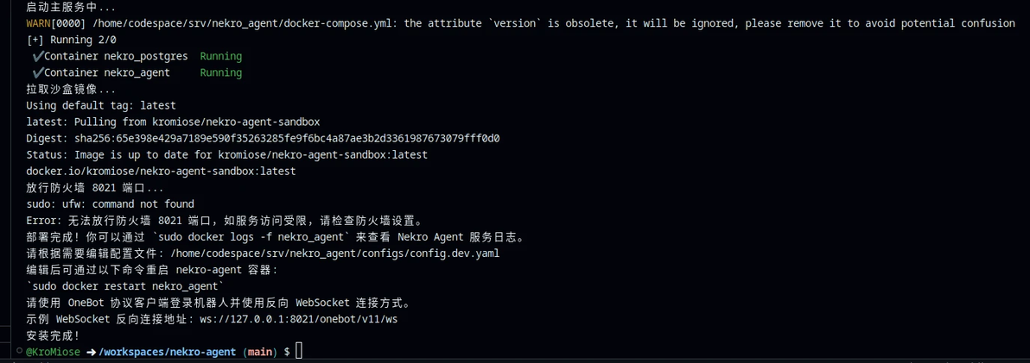Click the arrow symbol in the shell prompt
Screen dimensions: 1030x363
click(91, 352)
